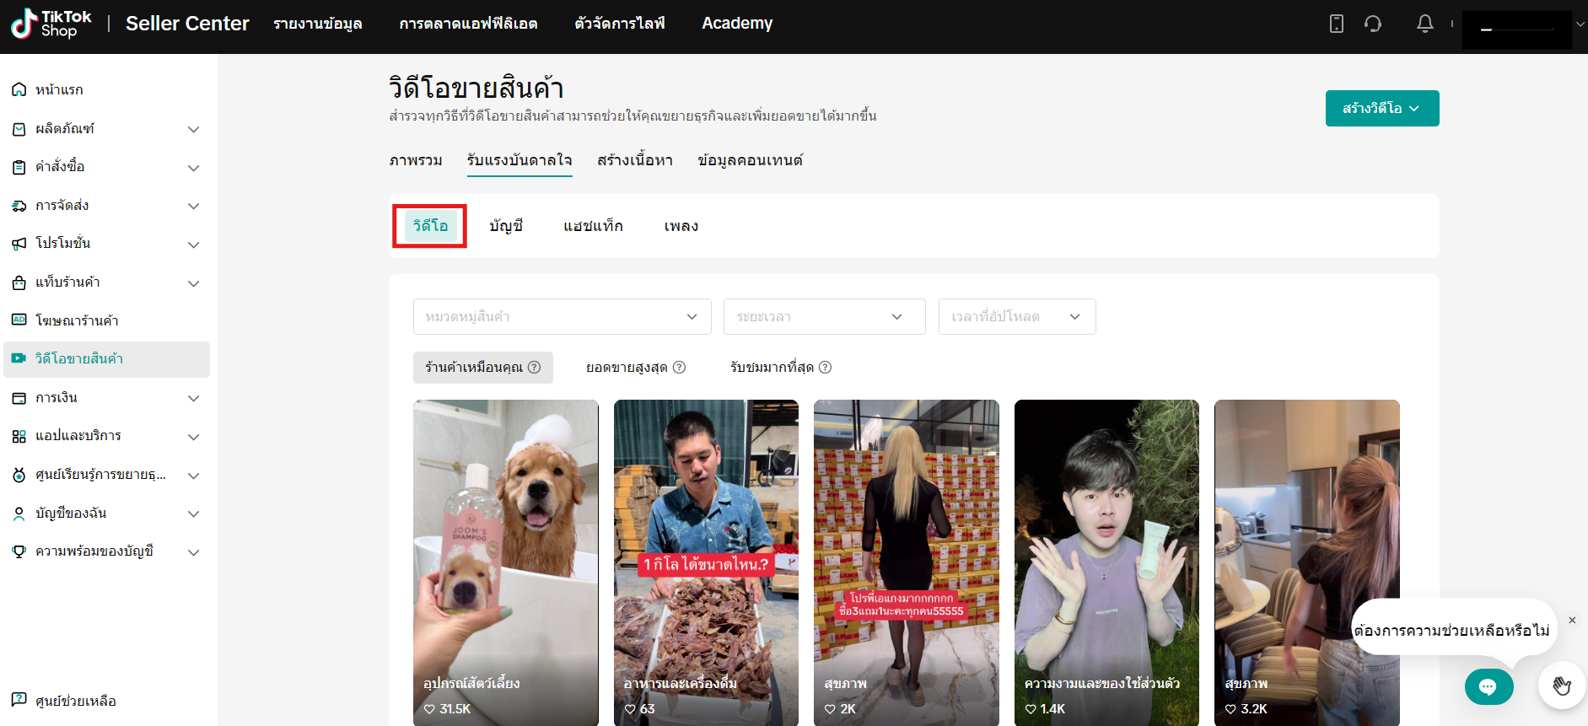The image size is (1588, 726).
Task: Open the หมวดหมู่สินค้า dropdown
Action: (x=563, y=317)
